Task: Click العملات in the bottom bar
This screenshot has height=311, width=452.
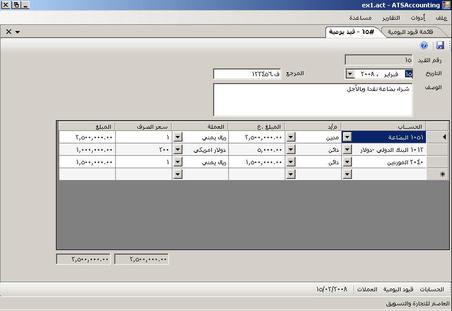Action: pyautogui.click(x=367, y=289)
